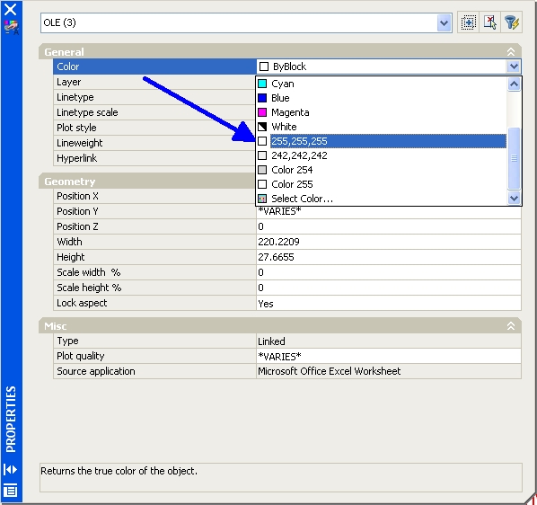Collapse the Misc section
The height and width of the screenshot is (505, 537).
pyautogui.click(x=511, y=326)
